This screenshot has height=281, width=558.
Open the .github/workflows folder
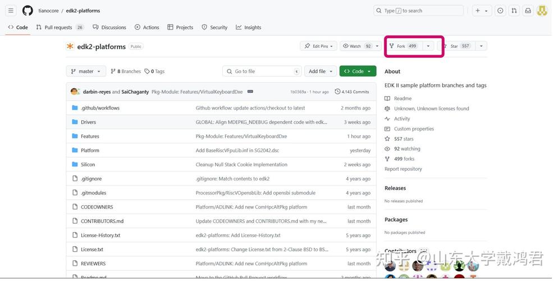(x=100, y=108)
